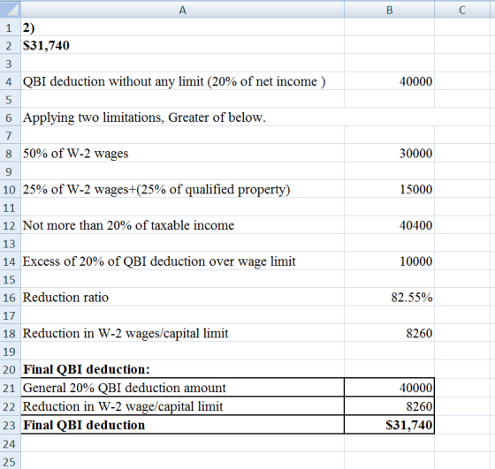Select cell showing 82.55%
The height and width of the screenshot is (469, 495).
(389, 297)
